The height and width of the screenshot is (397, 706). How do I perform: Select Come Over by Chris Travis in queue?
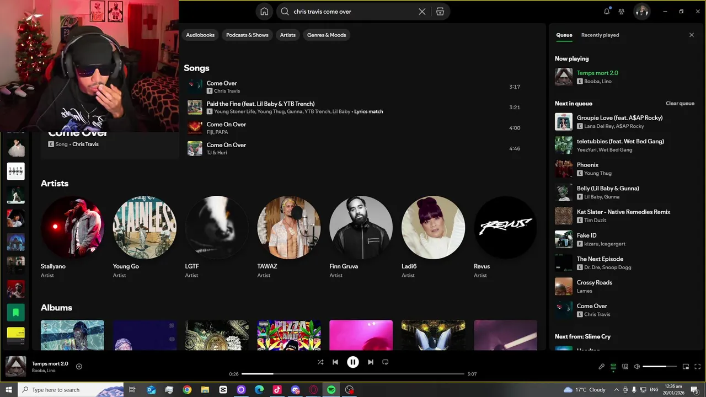[x=625, y=310]
